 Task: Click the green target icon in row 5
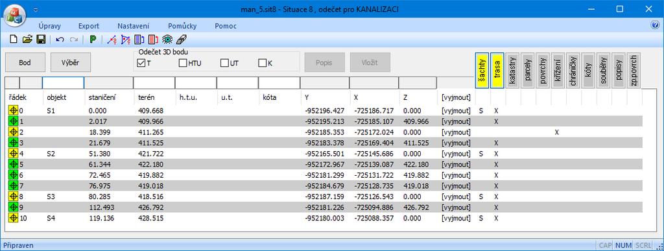[x=13, y=164]
